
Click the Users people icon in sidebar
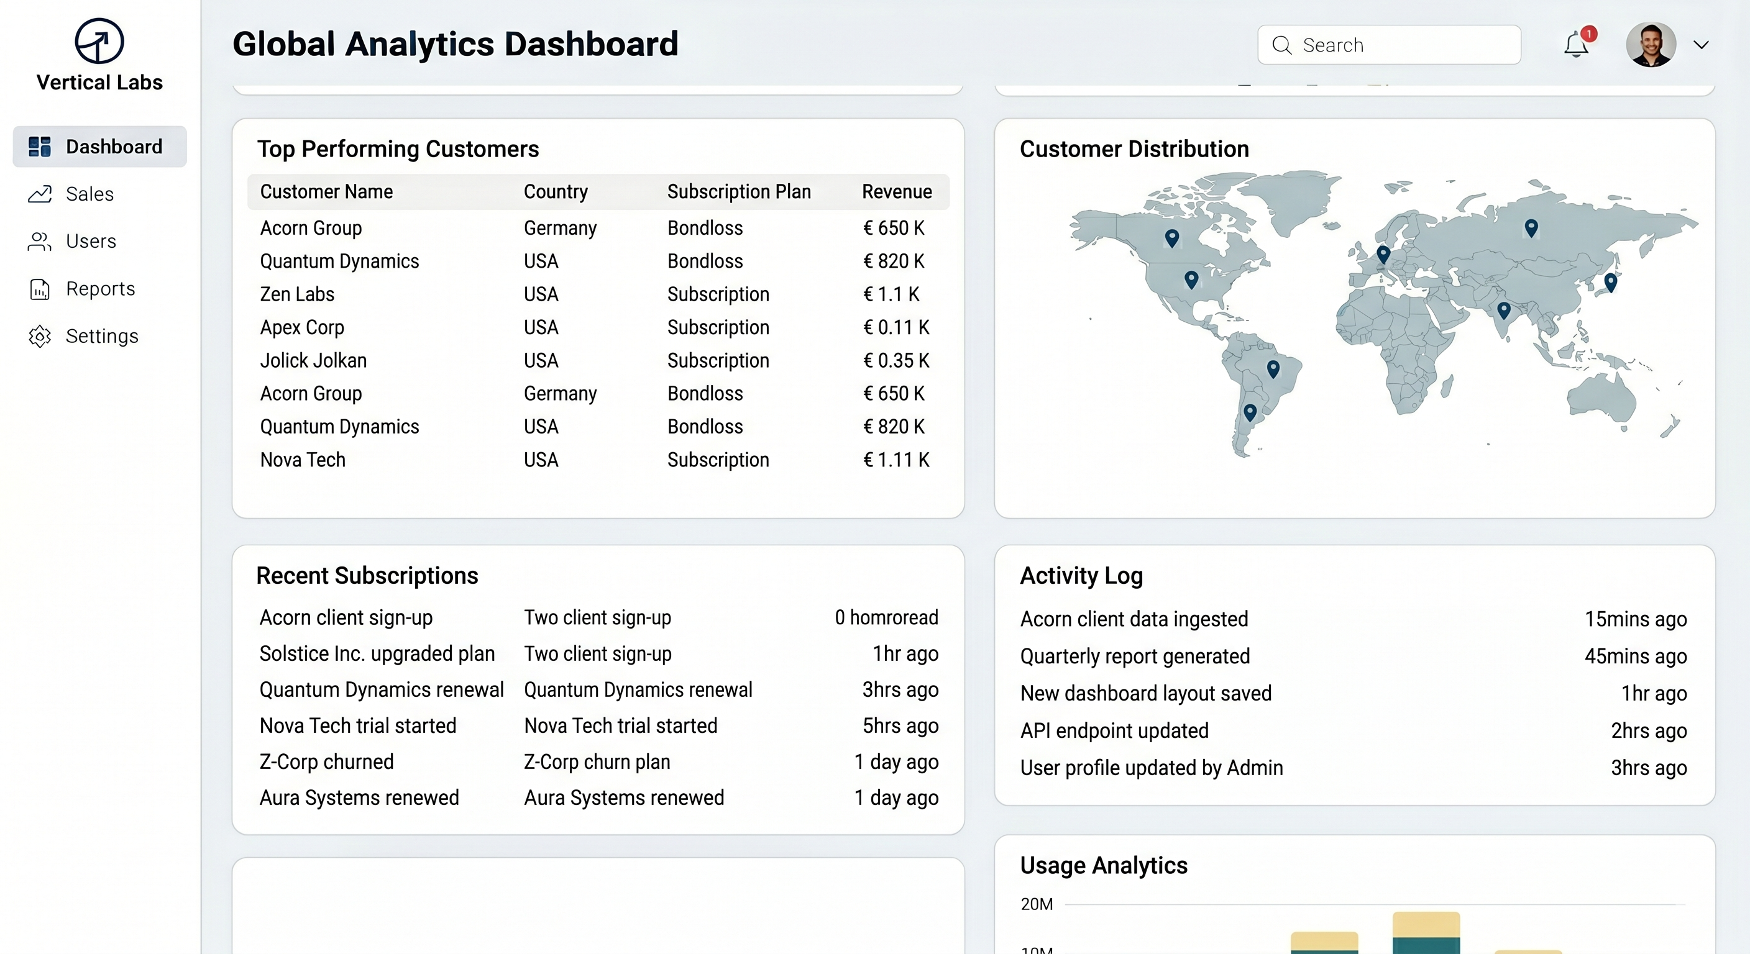[39, 242]
